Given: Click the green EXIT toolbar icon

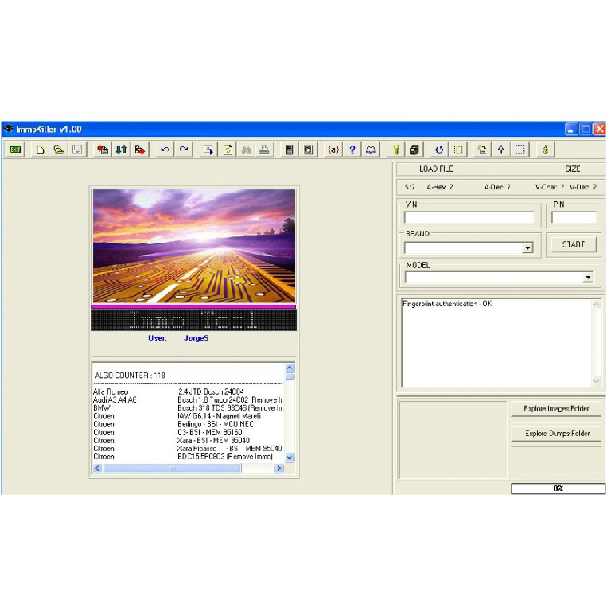Looking at the screenshot, I should click(x=15, y=150).
